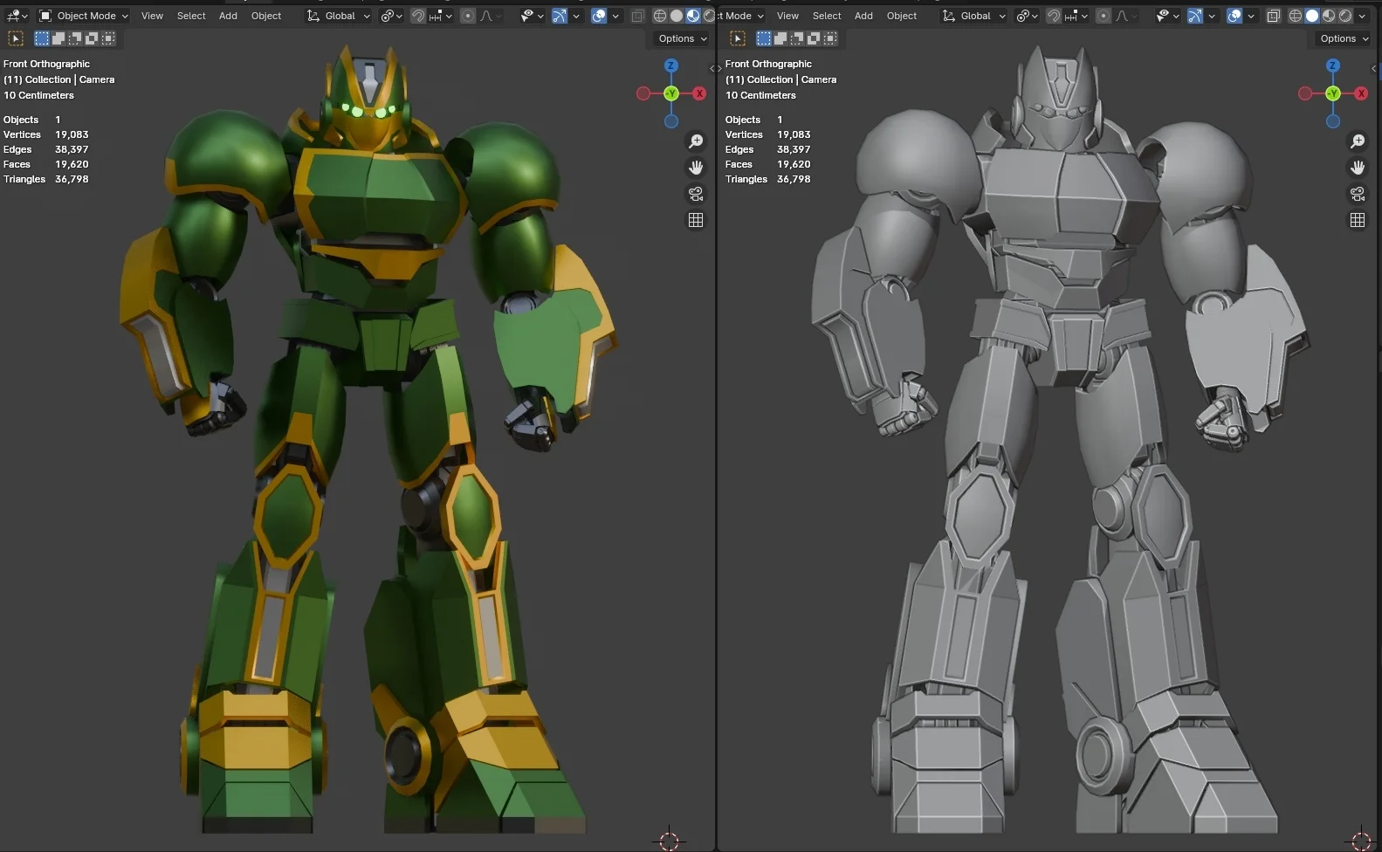Switch left viewport to solid shading
The height and width of the screenshot is (852, 1382).
click(677, 16)
